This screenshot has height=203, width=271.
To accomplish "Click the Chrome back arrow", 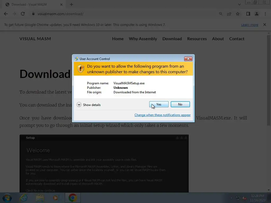I will 6,14.
